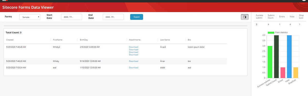Download third attachment in Mihály2 row

(133, 52)
